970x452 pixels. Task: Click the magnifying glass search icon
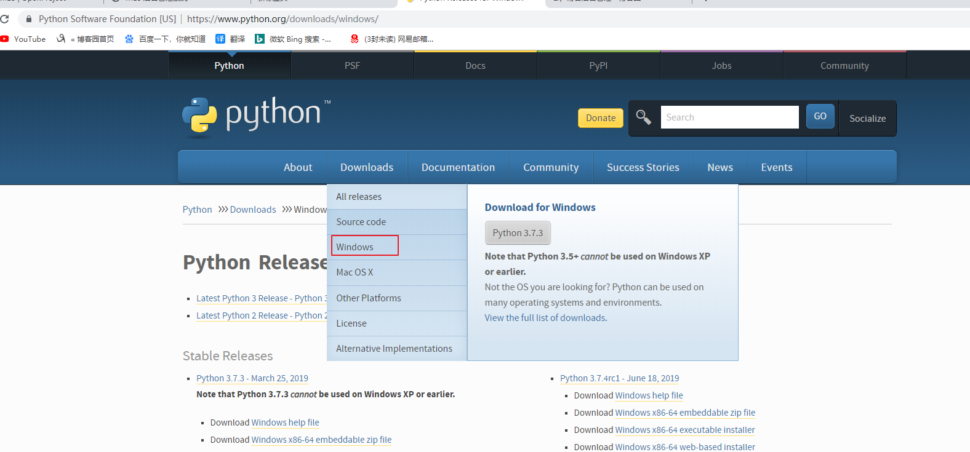(x=644, y=117)
